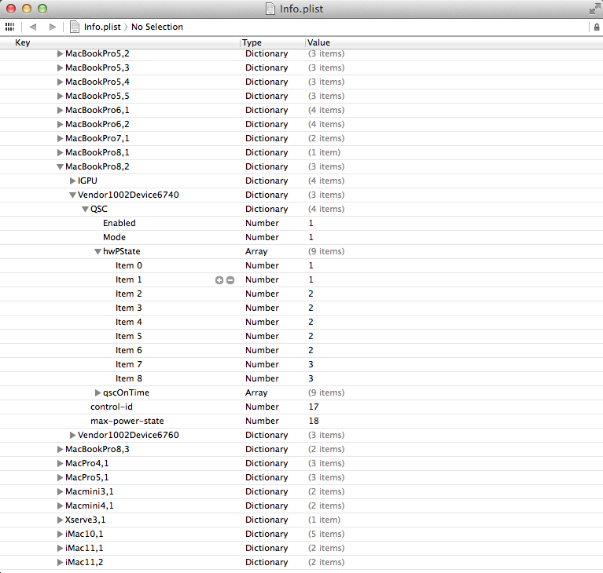Expand the MacPro4,1 dictionary

click(60, 464)
